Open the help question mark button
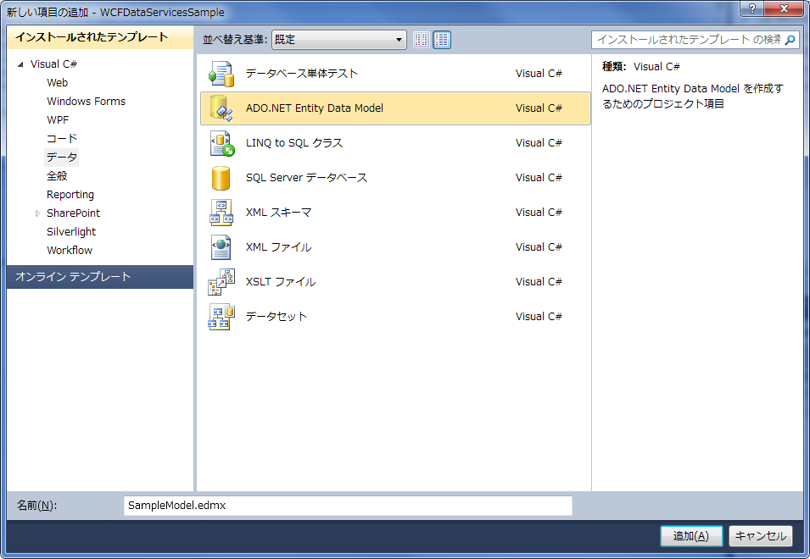The image size is (810, 559). point(751,8)
